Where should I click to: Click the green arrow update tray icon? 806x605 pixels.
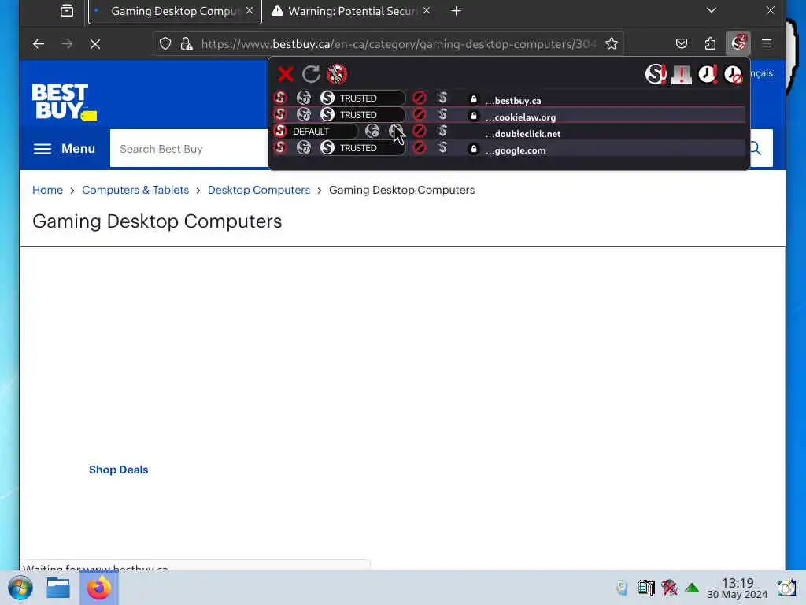(x=692, y=588)
